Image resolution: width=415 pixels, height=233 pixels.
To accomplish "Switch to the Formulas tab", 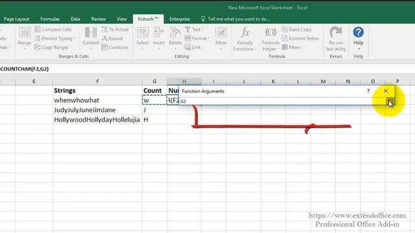I will pyautogui.click(x=50, y=19).
